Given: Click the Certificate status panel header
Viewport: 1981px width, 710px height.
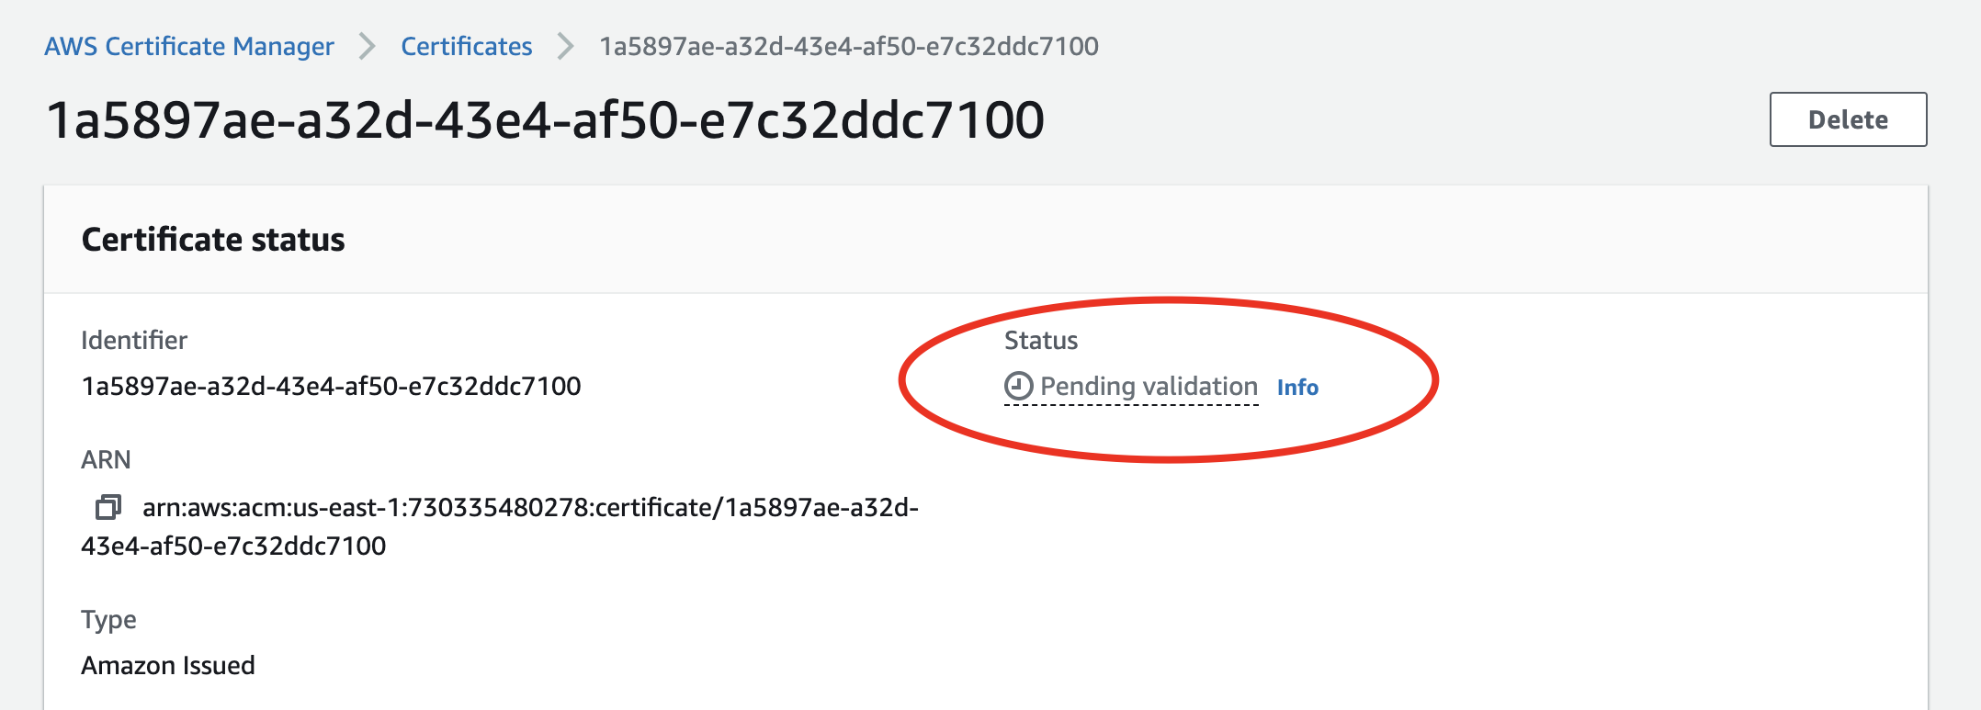Looking at the screenshot, I should (213, 240).
